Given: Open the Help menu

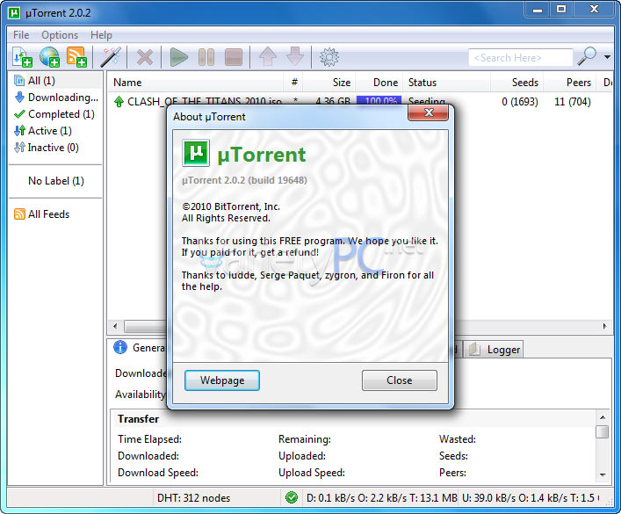Looking at the screenshot, I should pyautogui.click(x=101, y=35).
